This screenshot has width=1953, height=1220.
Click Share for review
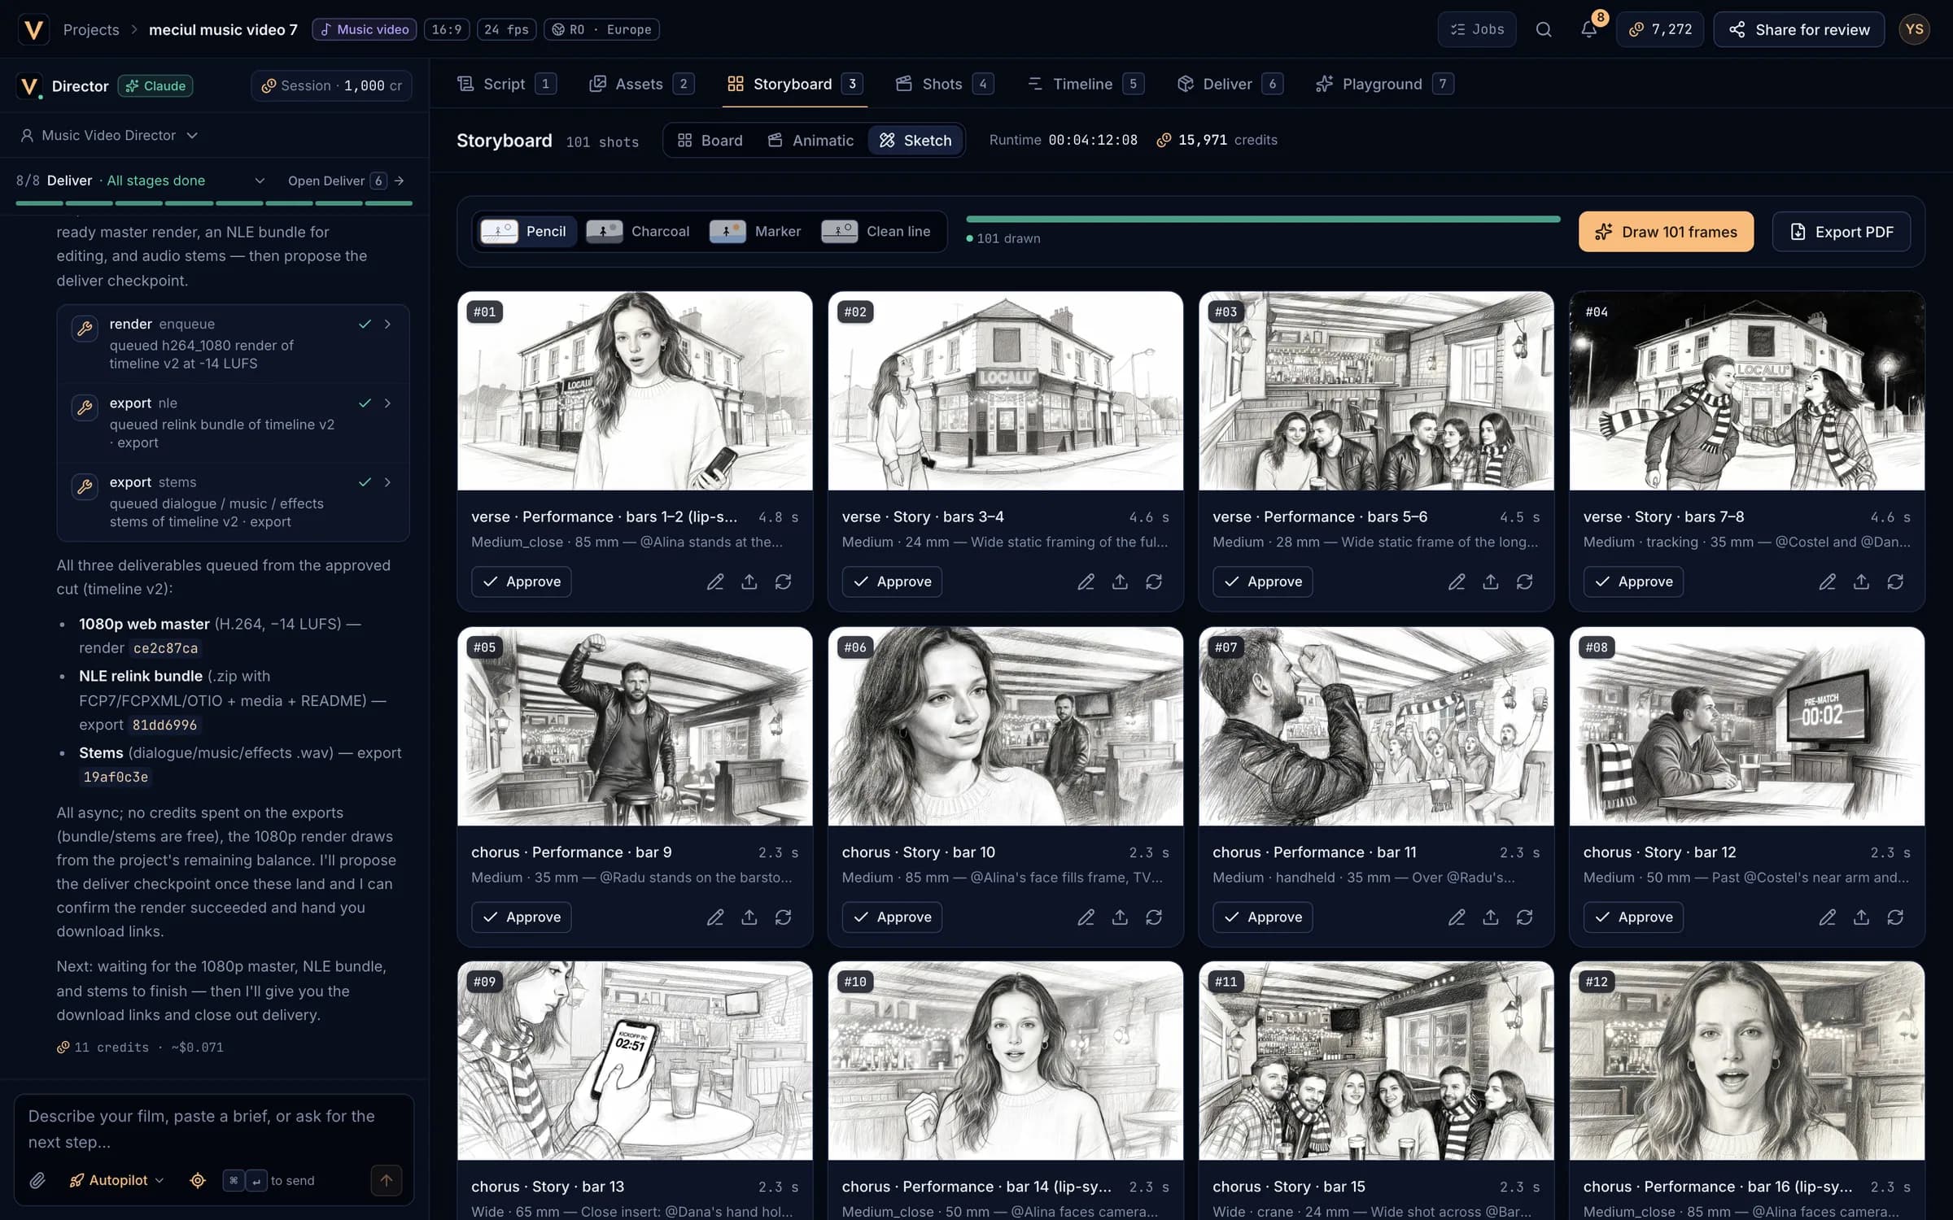1798,29
